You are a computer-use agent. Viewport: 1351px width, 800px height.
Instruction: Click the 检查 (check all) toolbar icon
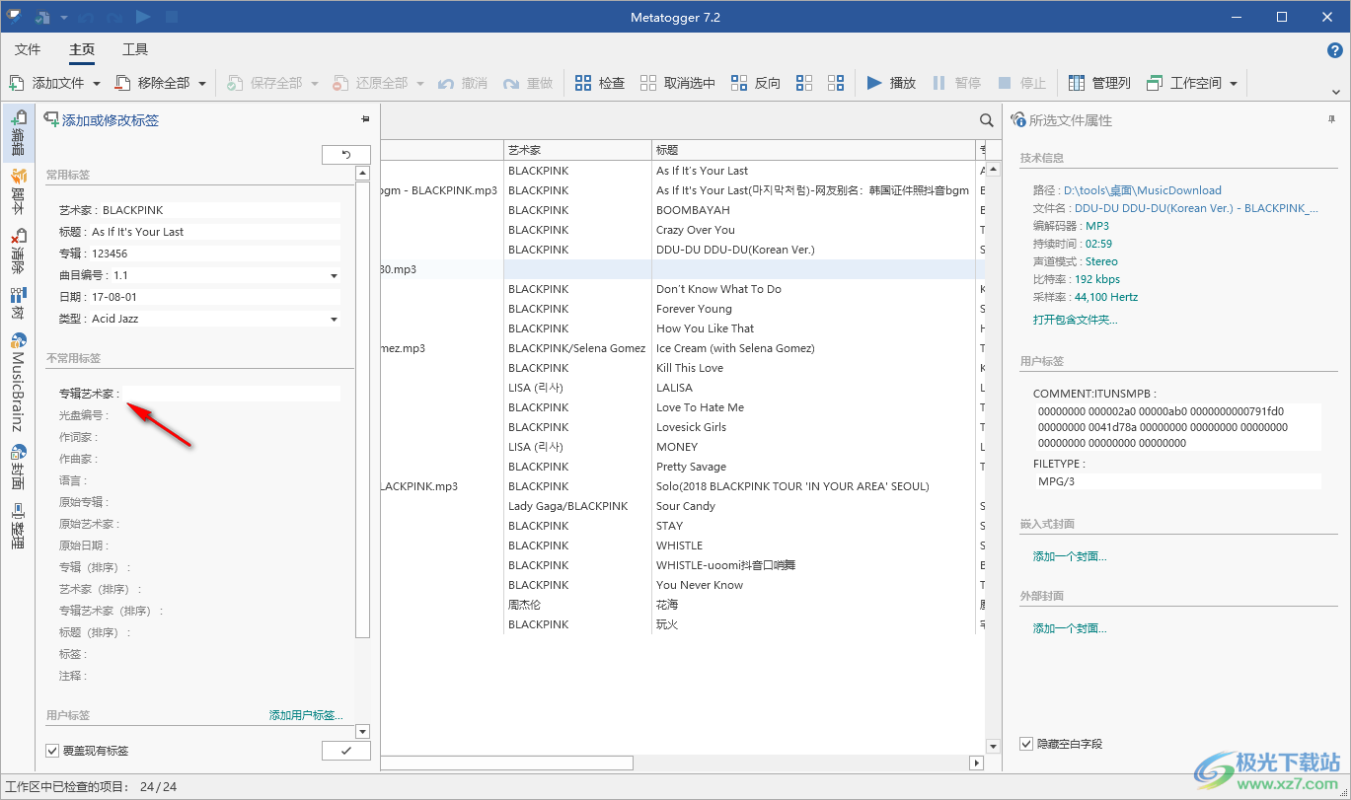pos(583,83)
